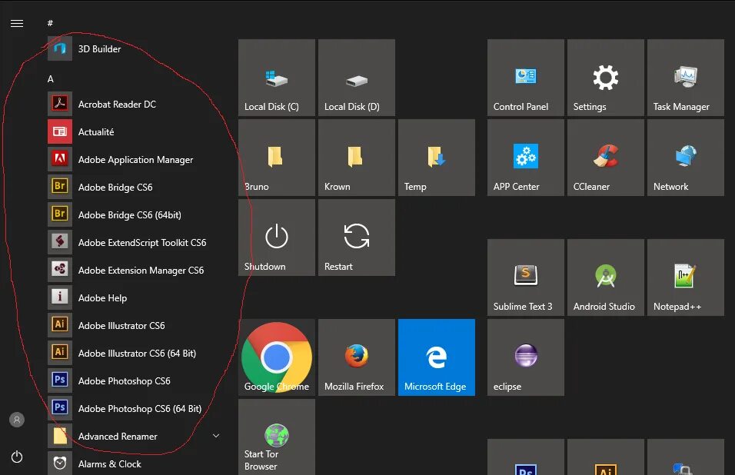Screen dimensions: 735x475
Task: Click the user account icon
Action: coord(17,420)
